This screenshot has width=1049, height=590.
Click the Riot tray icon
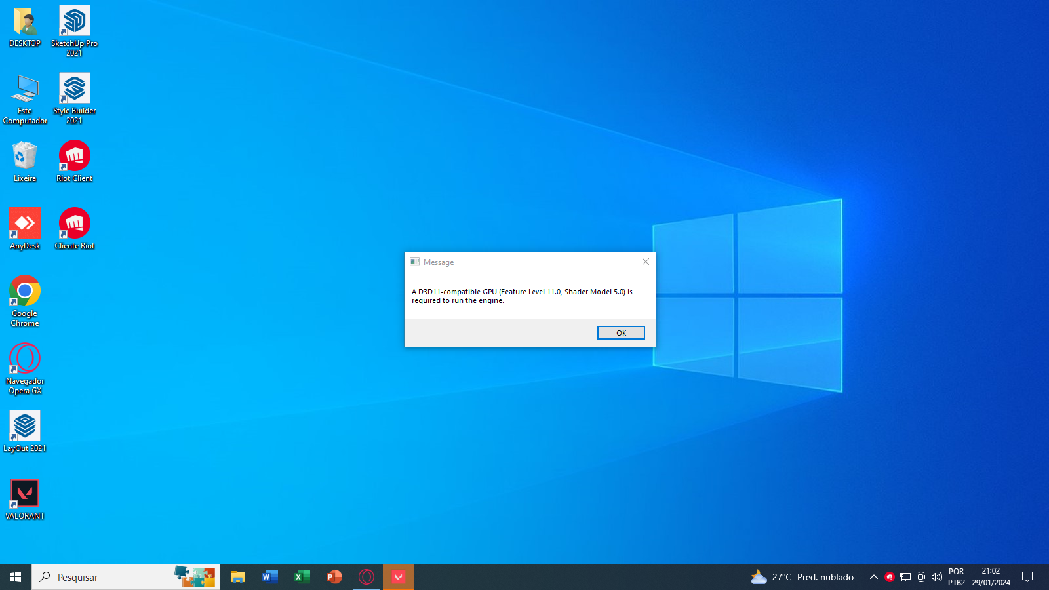click(890, 577)
